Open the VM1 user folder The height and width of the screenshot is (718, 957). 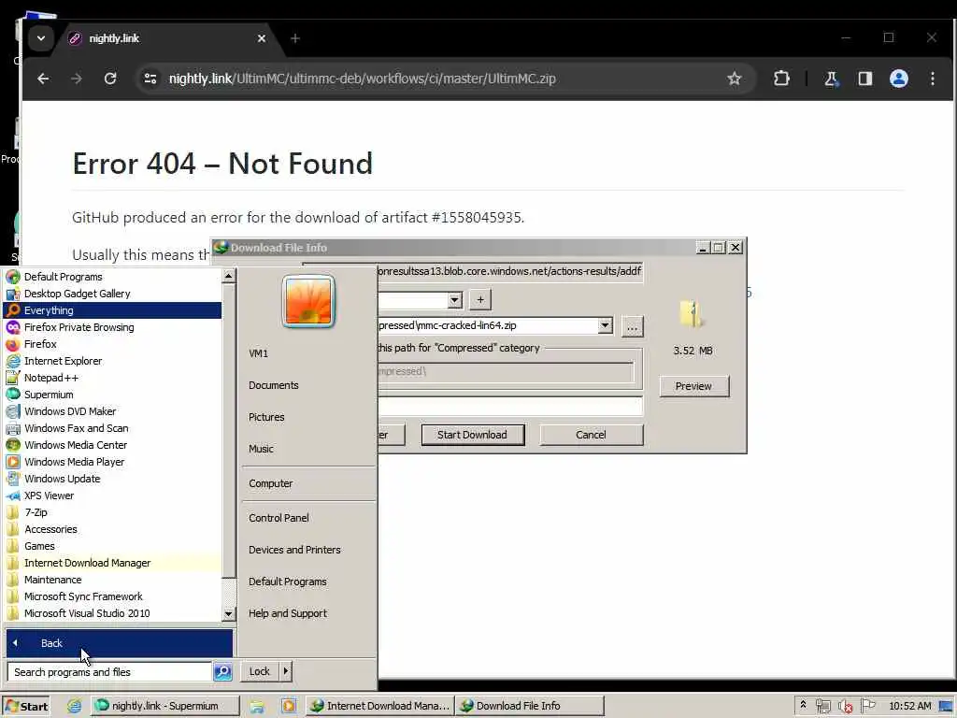tap(258, 353)
